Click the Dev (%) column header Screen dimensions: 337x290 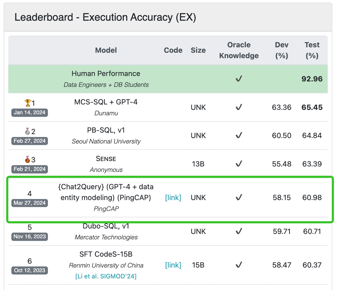[x=282, y=50]
